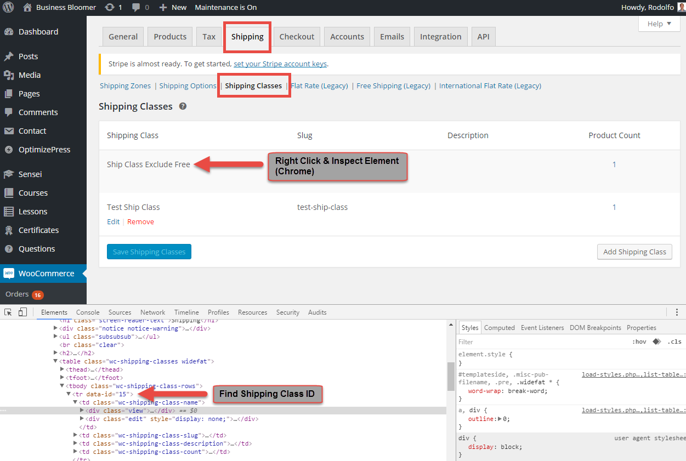Image resolution: width=686 pixels, height=461 pixels.
Task: Expand the outline property in Styles
Action: coord(499,419)
